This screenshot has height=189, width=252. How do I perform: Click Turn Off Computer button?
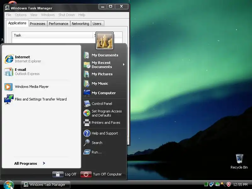point(101,174)
